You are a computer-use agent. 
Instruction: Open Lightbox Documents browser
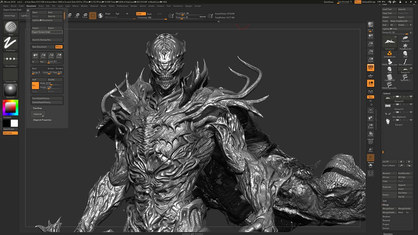click(47, 20)
